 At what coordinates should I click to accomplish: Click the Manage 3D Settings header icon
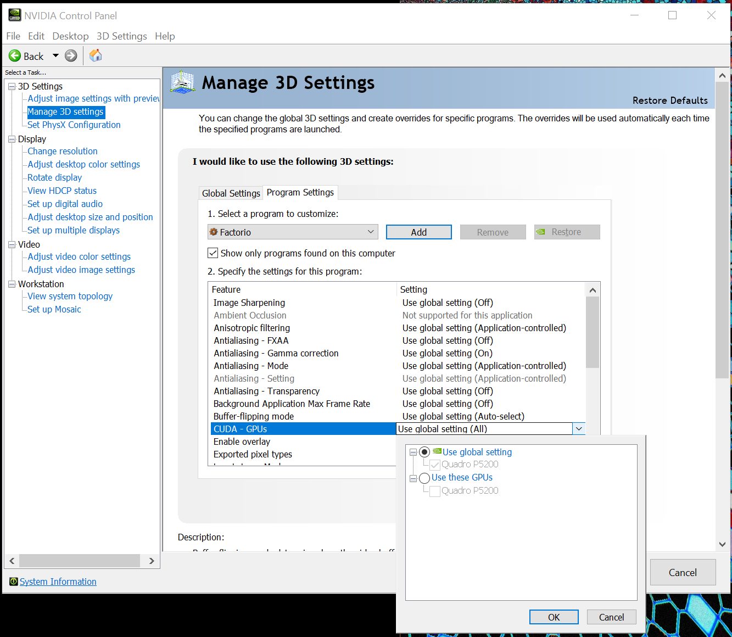point(183,83)
